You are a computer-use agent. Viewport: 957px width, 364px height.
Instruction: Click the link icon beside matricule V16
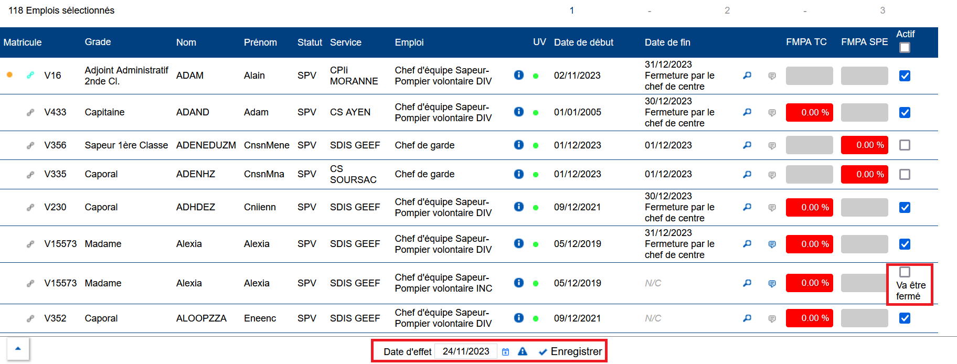point(30,75)
